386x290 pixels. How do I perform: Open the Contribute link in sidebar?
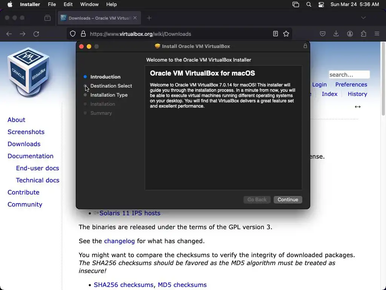[23, 192]
